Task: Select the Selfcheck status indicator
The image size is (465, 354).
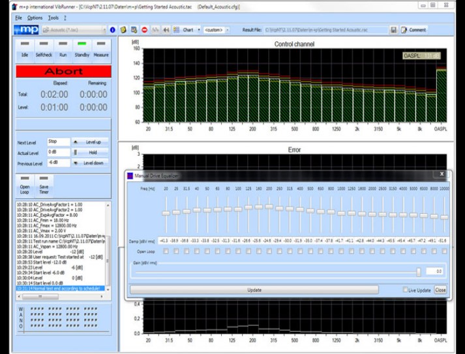Action: click(x=44, y=50)
